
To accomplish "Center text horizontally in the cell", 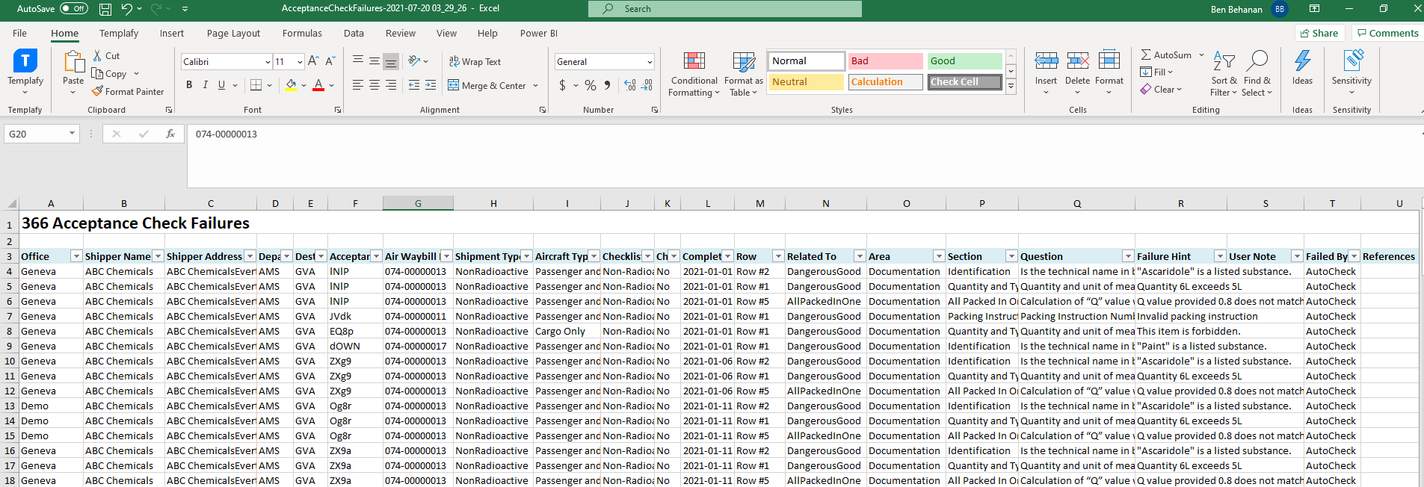I will click(x=375, y=85).
